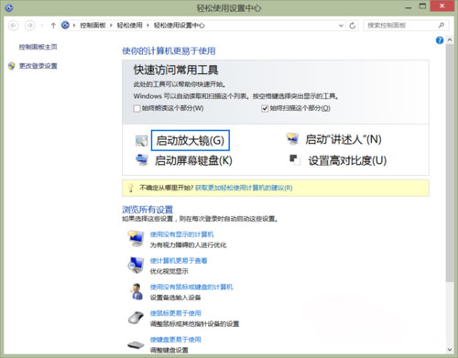The height and width of the screenshot is (358, 458).
Task: Uncheck 始终扫描这个部分(O) checkbox
Action: (x=265, y=108)
